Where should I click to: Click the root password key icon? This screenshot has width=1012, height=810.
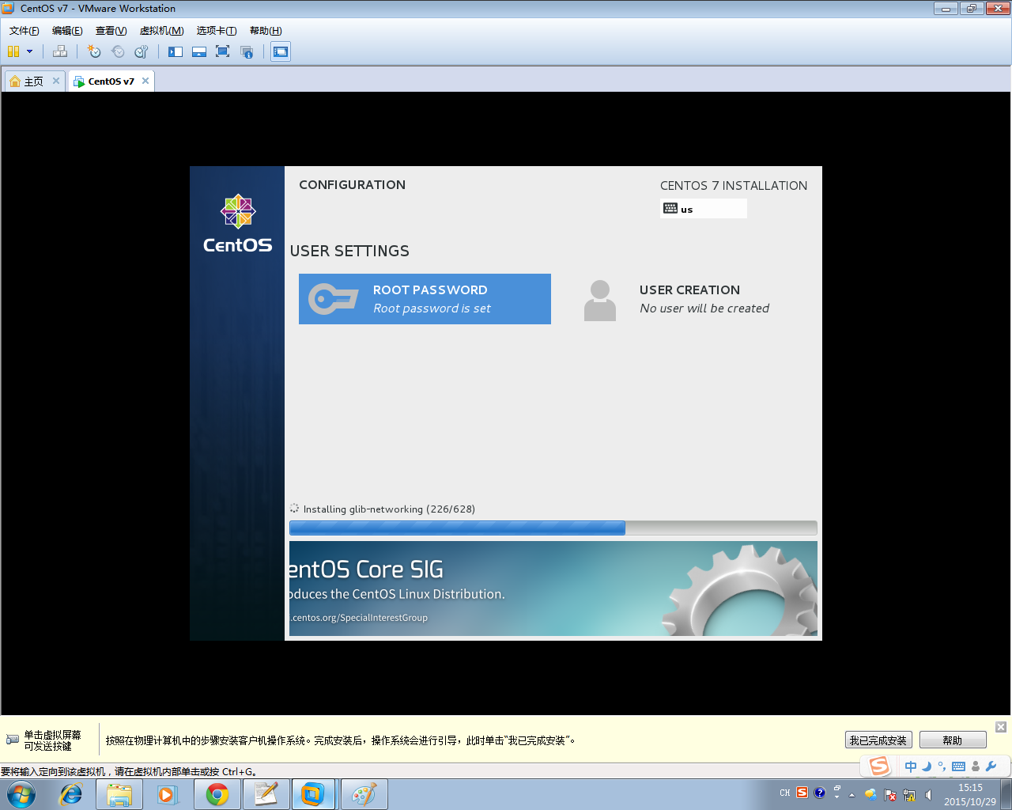tap(333, 299)
